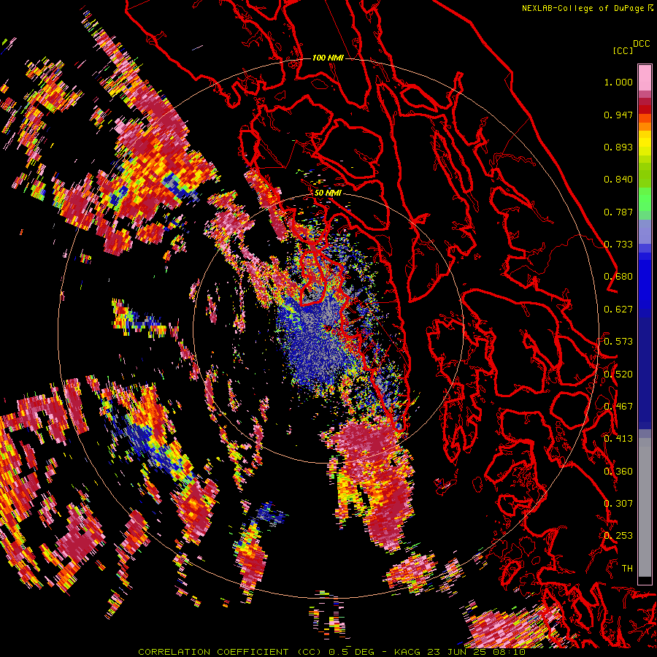Select the 0.360 scale value
This screenshot has height=657, width=657.
pyautogui.click(x=618, y=472)
